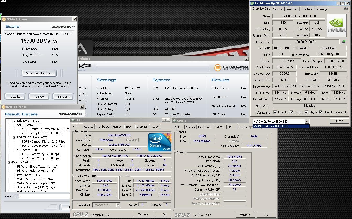Open the Caches tab in left CPU-Z
The width and height of the screenshot is (352, 219).
pyautogui.click(x=89, y=127)
